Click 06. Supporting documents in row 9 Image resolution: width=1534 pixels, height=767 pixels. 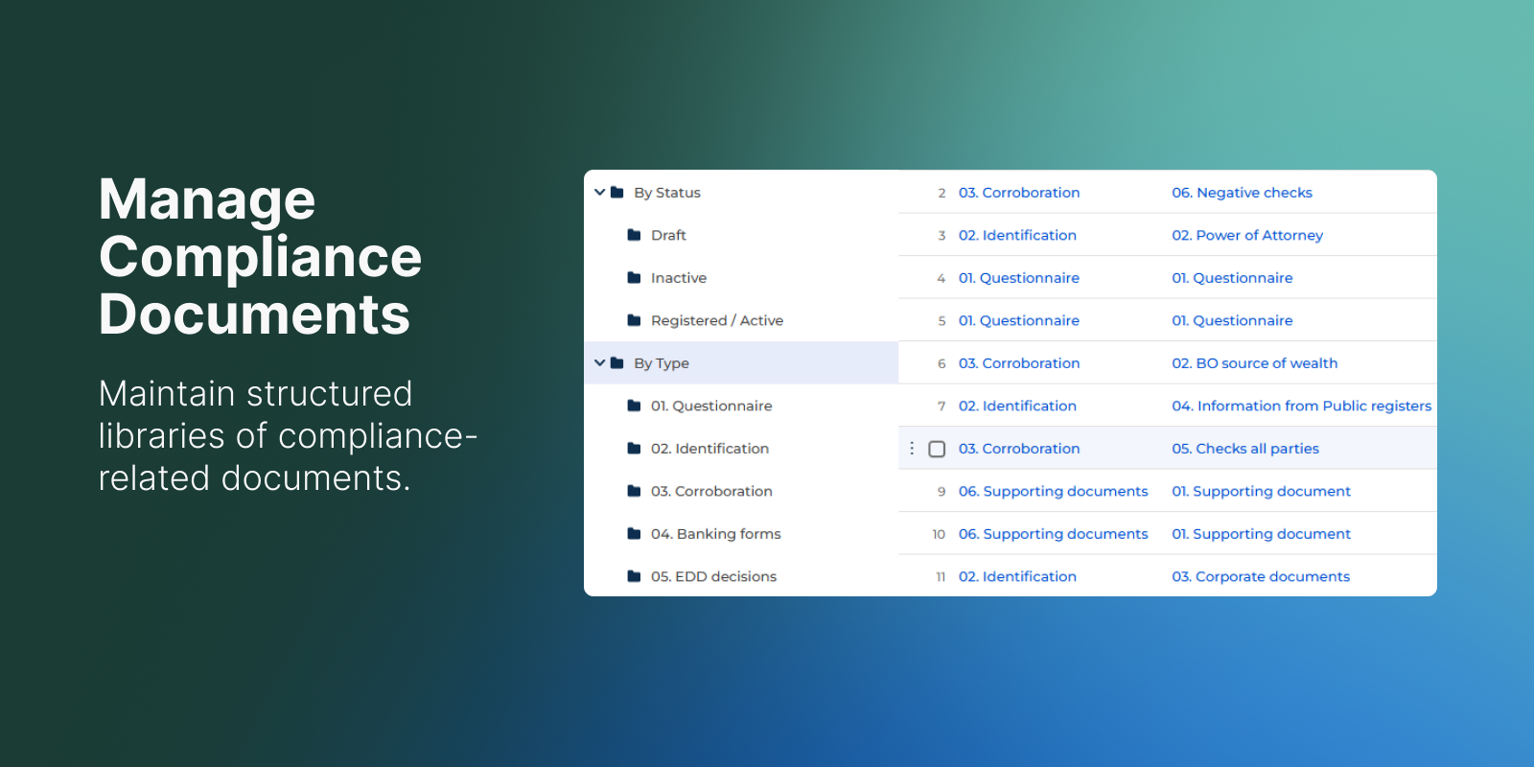[x=1053, y=491]
